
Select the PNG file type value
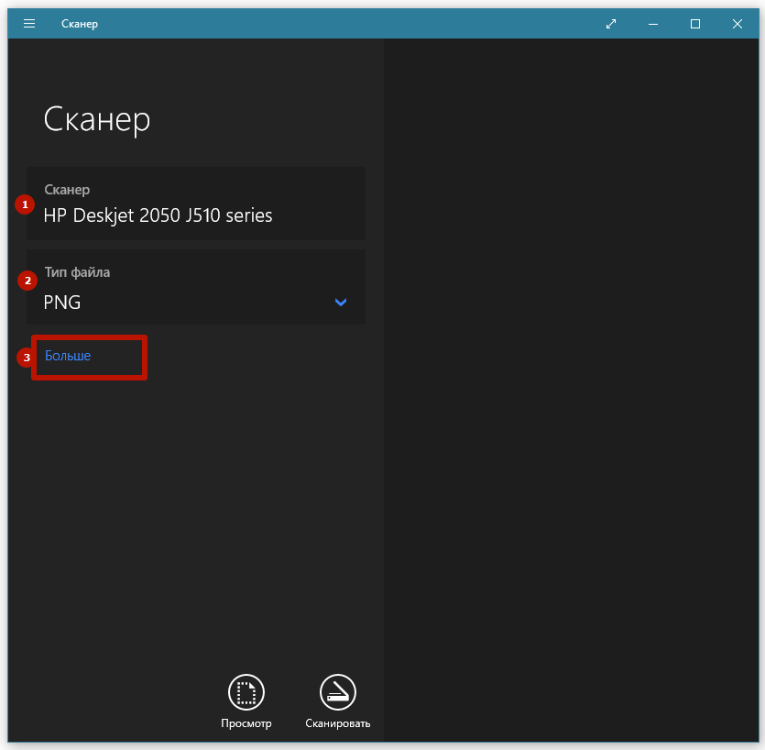pyautogui.click(x=61, y=302)
